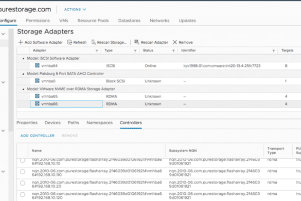Collapse the Patsburg 6 Port SATA AHCI group
This screenshot has width=301, height=201.
click(23, 74)
